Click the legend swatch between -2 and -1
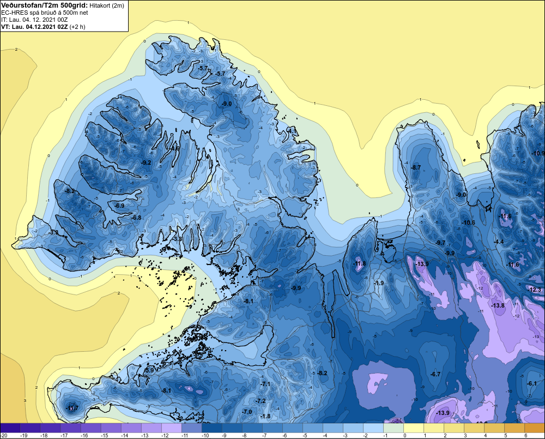The image size is (545, 439). pyautogui.click(x=373, y=428)
